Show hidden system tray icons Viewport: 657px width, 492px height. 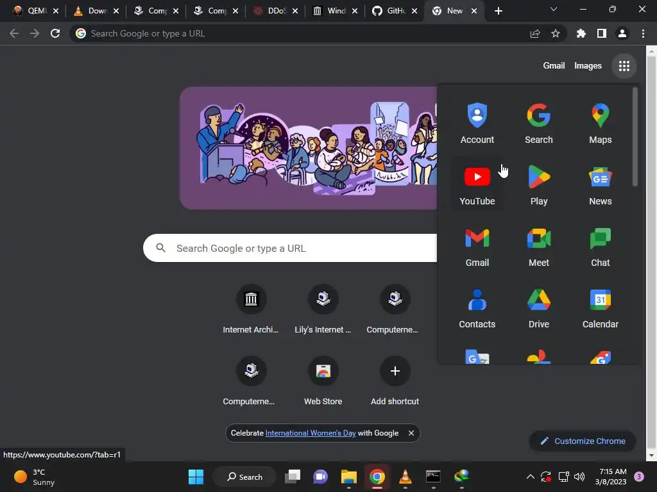530,477
